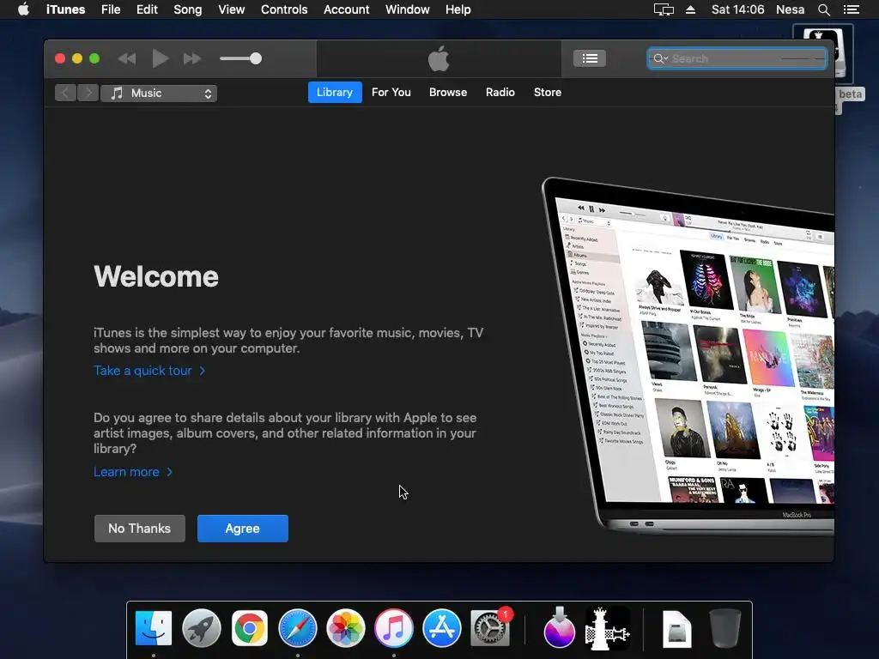
Task: Open the Account menu
Action: 347,9
